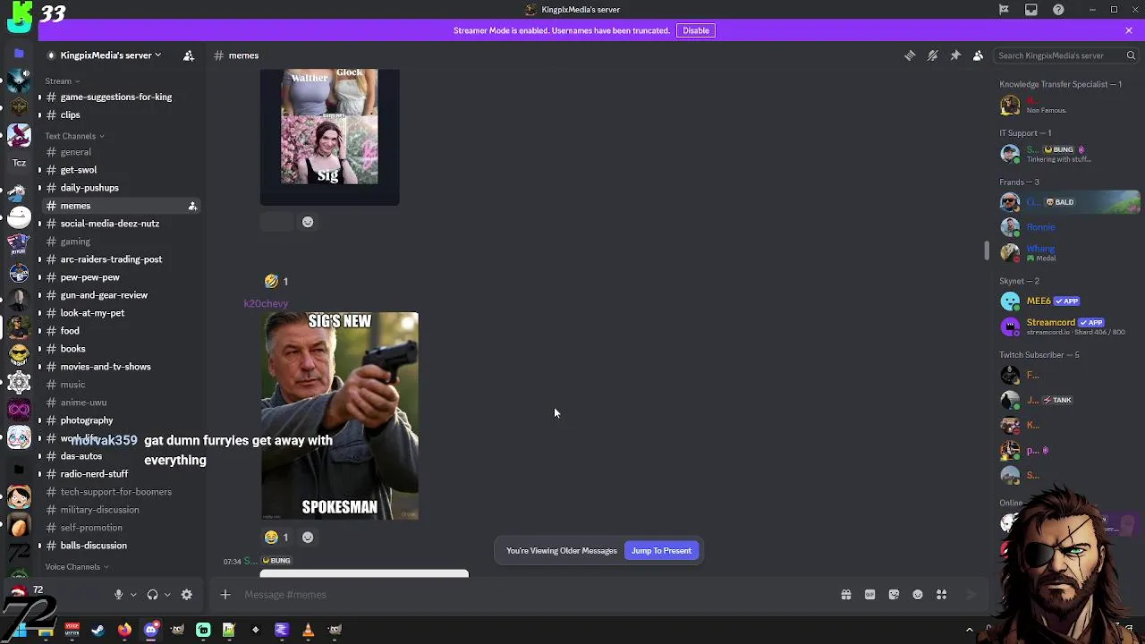Open the balls-discussion channel
The height and width of the screenshot is (644, 1145).
tap(93, 546)
